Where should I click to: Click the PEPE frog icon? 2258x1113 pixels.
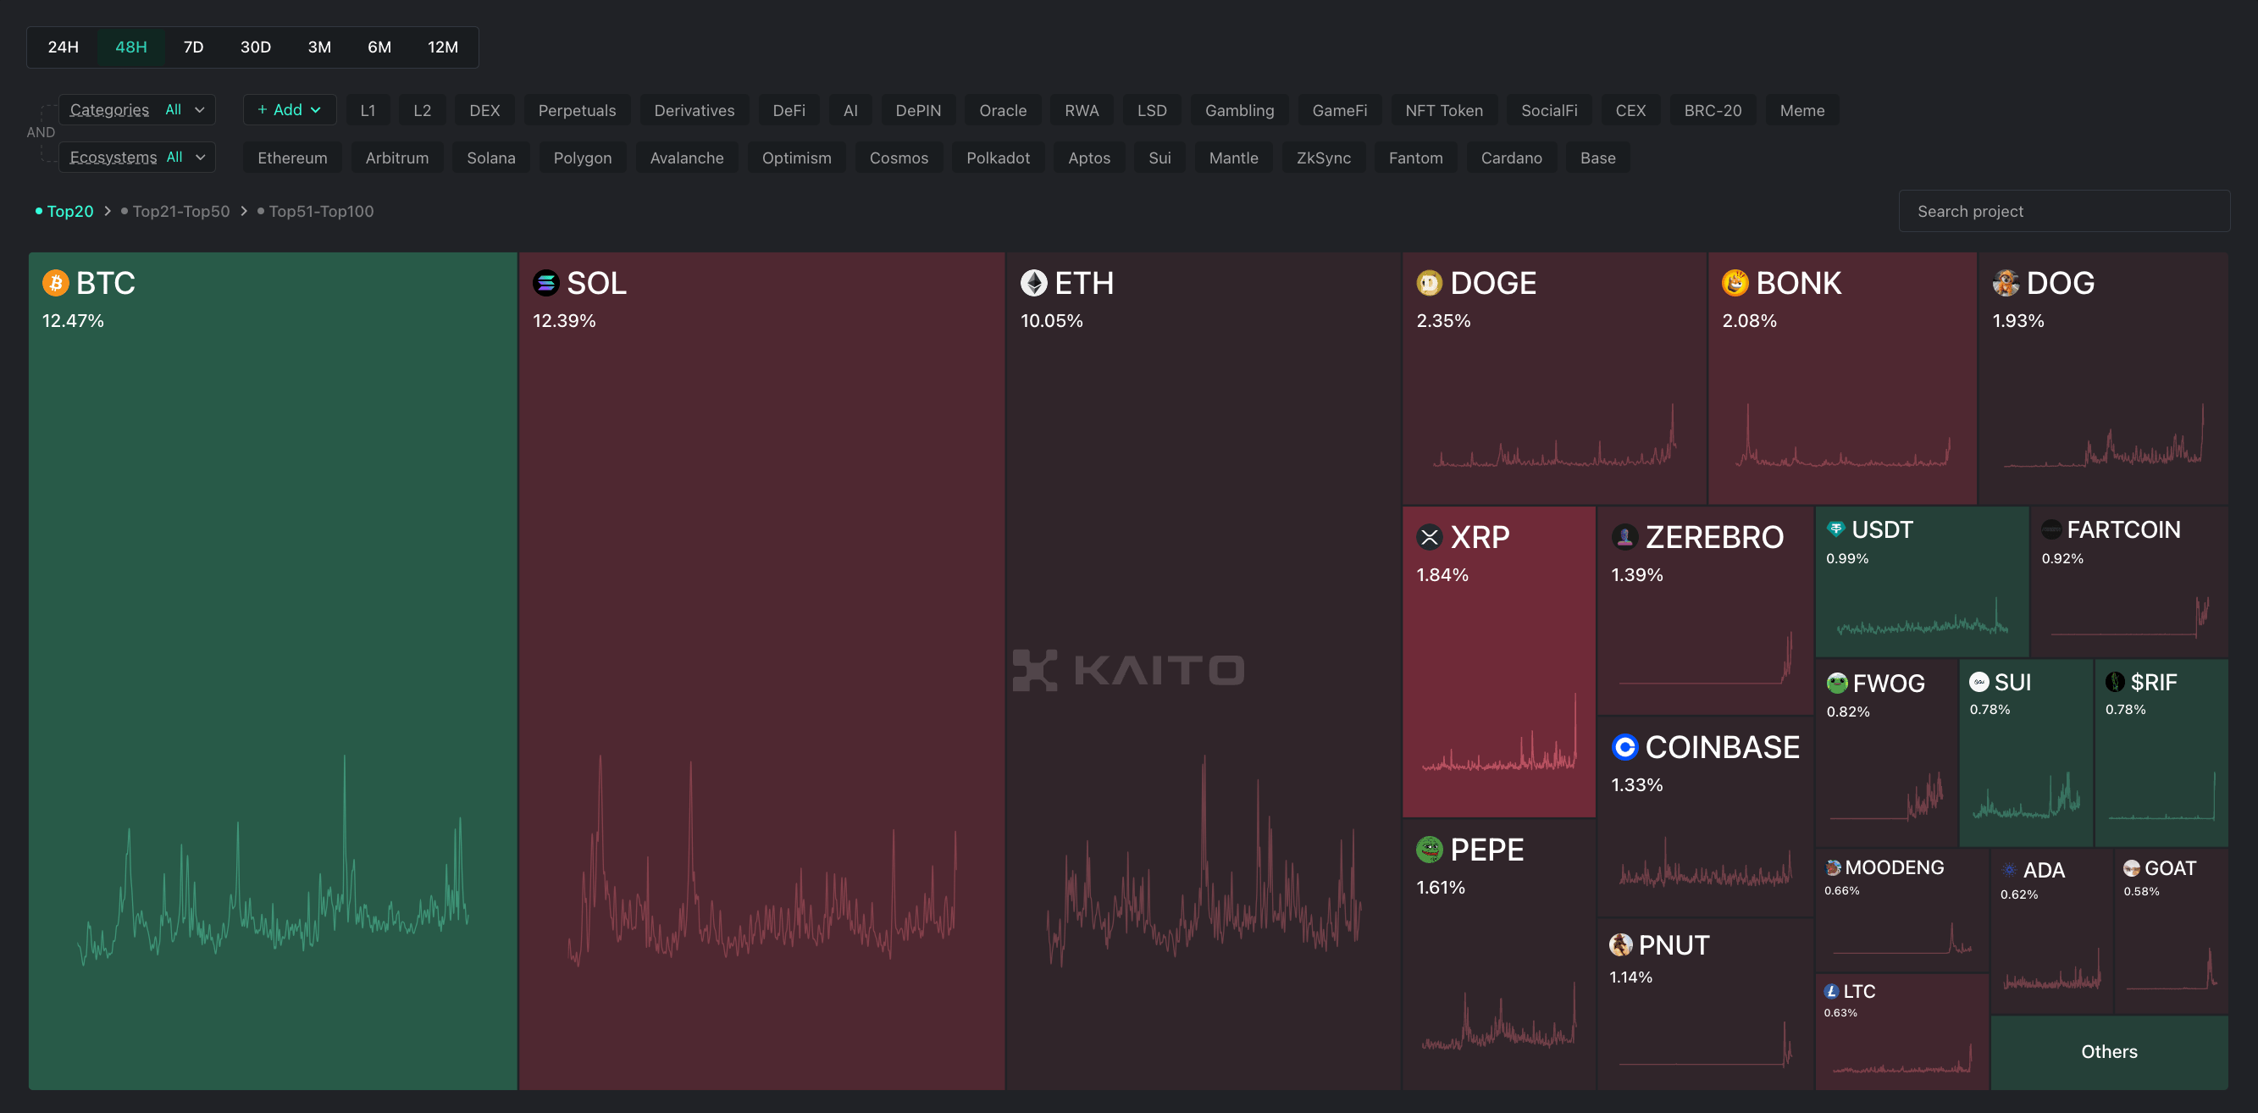coord(1430,850)
